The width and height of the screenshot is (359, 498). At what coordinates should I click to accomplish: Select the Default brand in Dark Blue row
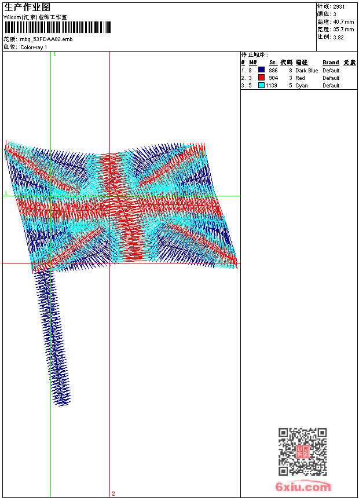331,71
